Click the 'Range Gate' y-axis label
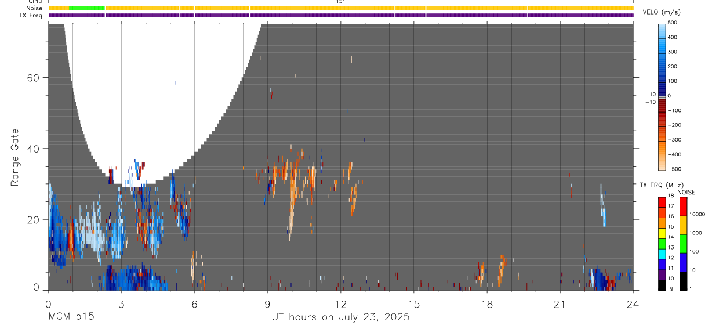The image size is (712, 329). [x=15, y=157]
